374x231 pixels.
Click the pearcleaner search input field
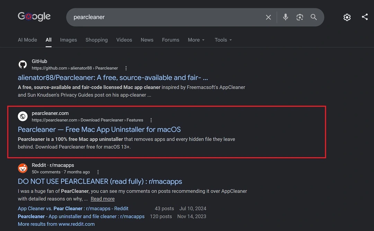[x=167, y=17]
